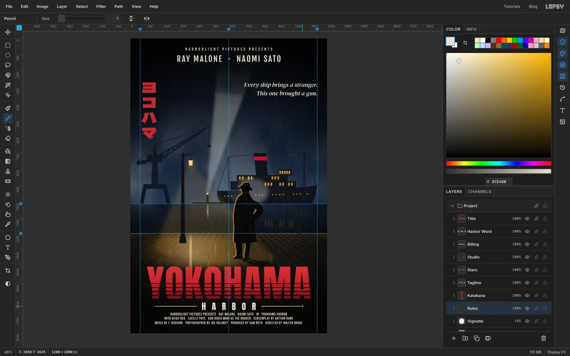570x356 pixels.
Task: Toggle visibility of Harbor Word layer
Action: click(527, 231)
